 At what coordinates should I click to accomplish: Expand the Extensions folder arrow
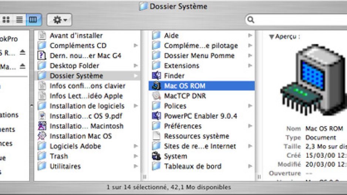click(x=250, y=65)
